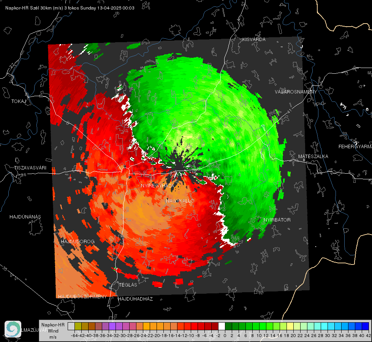Click the HAJDÚNÁNÁS city label
Image resolution: width=372 pixels, height=342 pixels.
[25, 217]
